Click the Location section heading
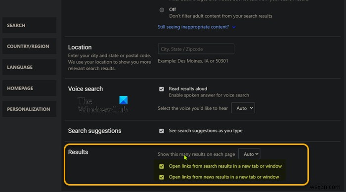Image resolution: width=346 pixels, height=192 pixels. (x=80, y=48)
